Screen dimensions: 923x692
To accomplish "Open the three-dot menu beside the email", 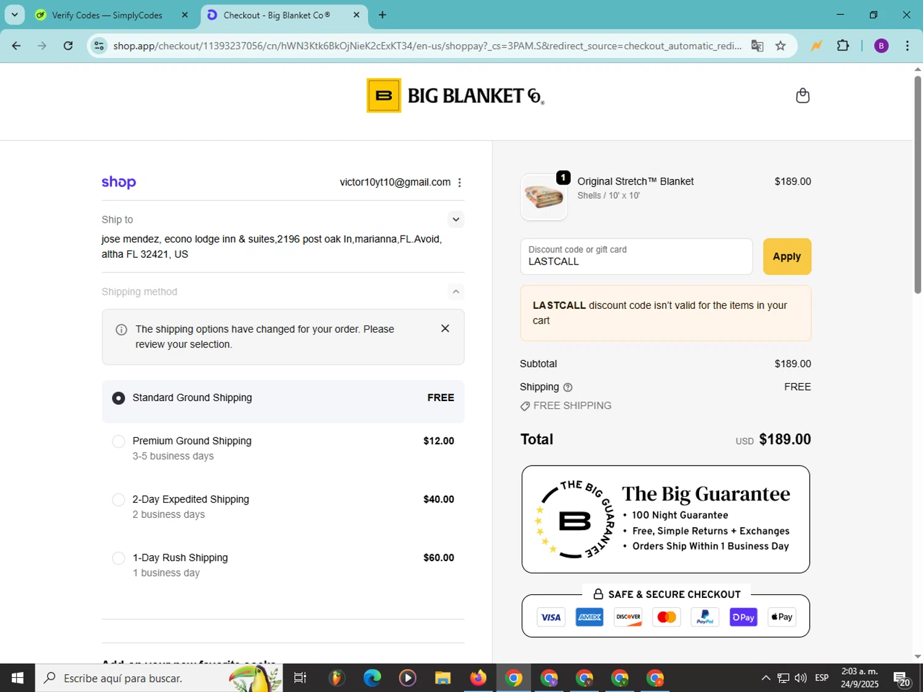I will 460,183.
